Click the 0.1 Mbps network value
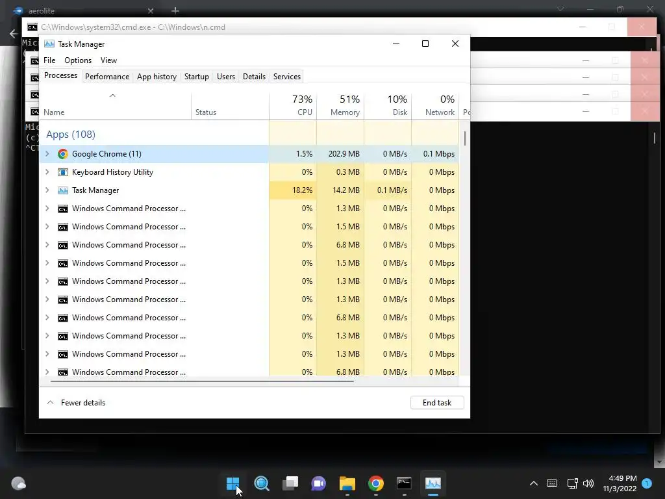This screenshot has width=665, height=499. click(x=439, y=154)
